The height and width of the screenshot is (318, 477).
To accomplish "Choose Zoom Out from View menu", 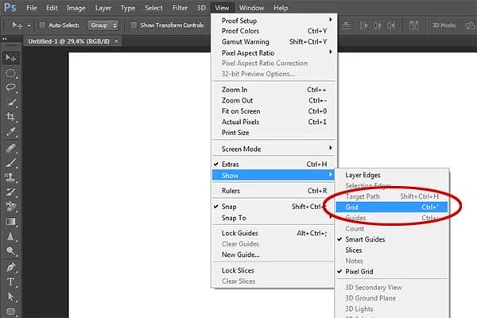I will [273, 100].
